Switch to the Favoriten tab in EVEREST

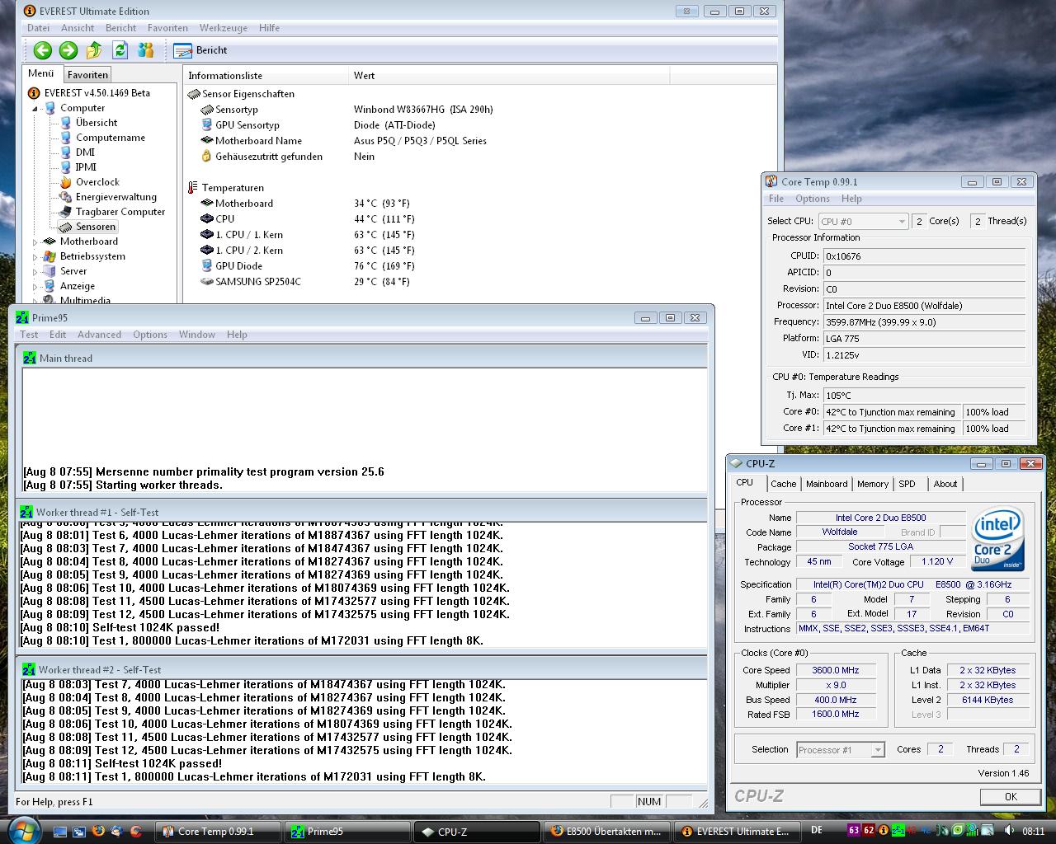point(87,74)
